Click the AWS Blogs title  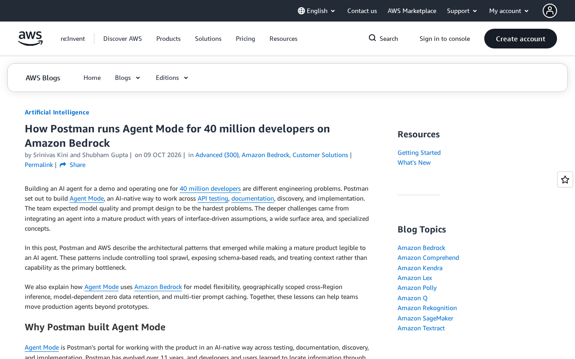(x=43, y=78)
